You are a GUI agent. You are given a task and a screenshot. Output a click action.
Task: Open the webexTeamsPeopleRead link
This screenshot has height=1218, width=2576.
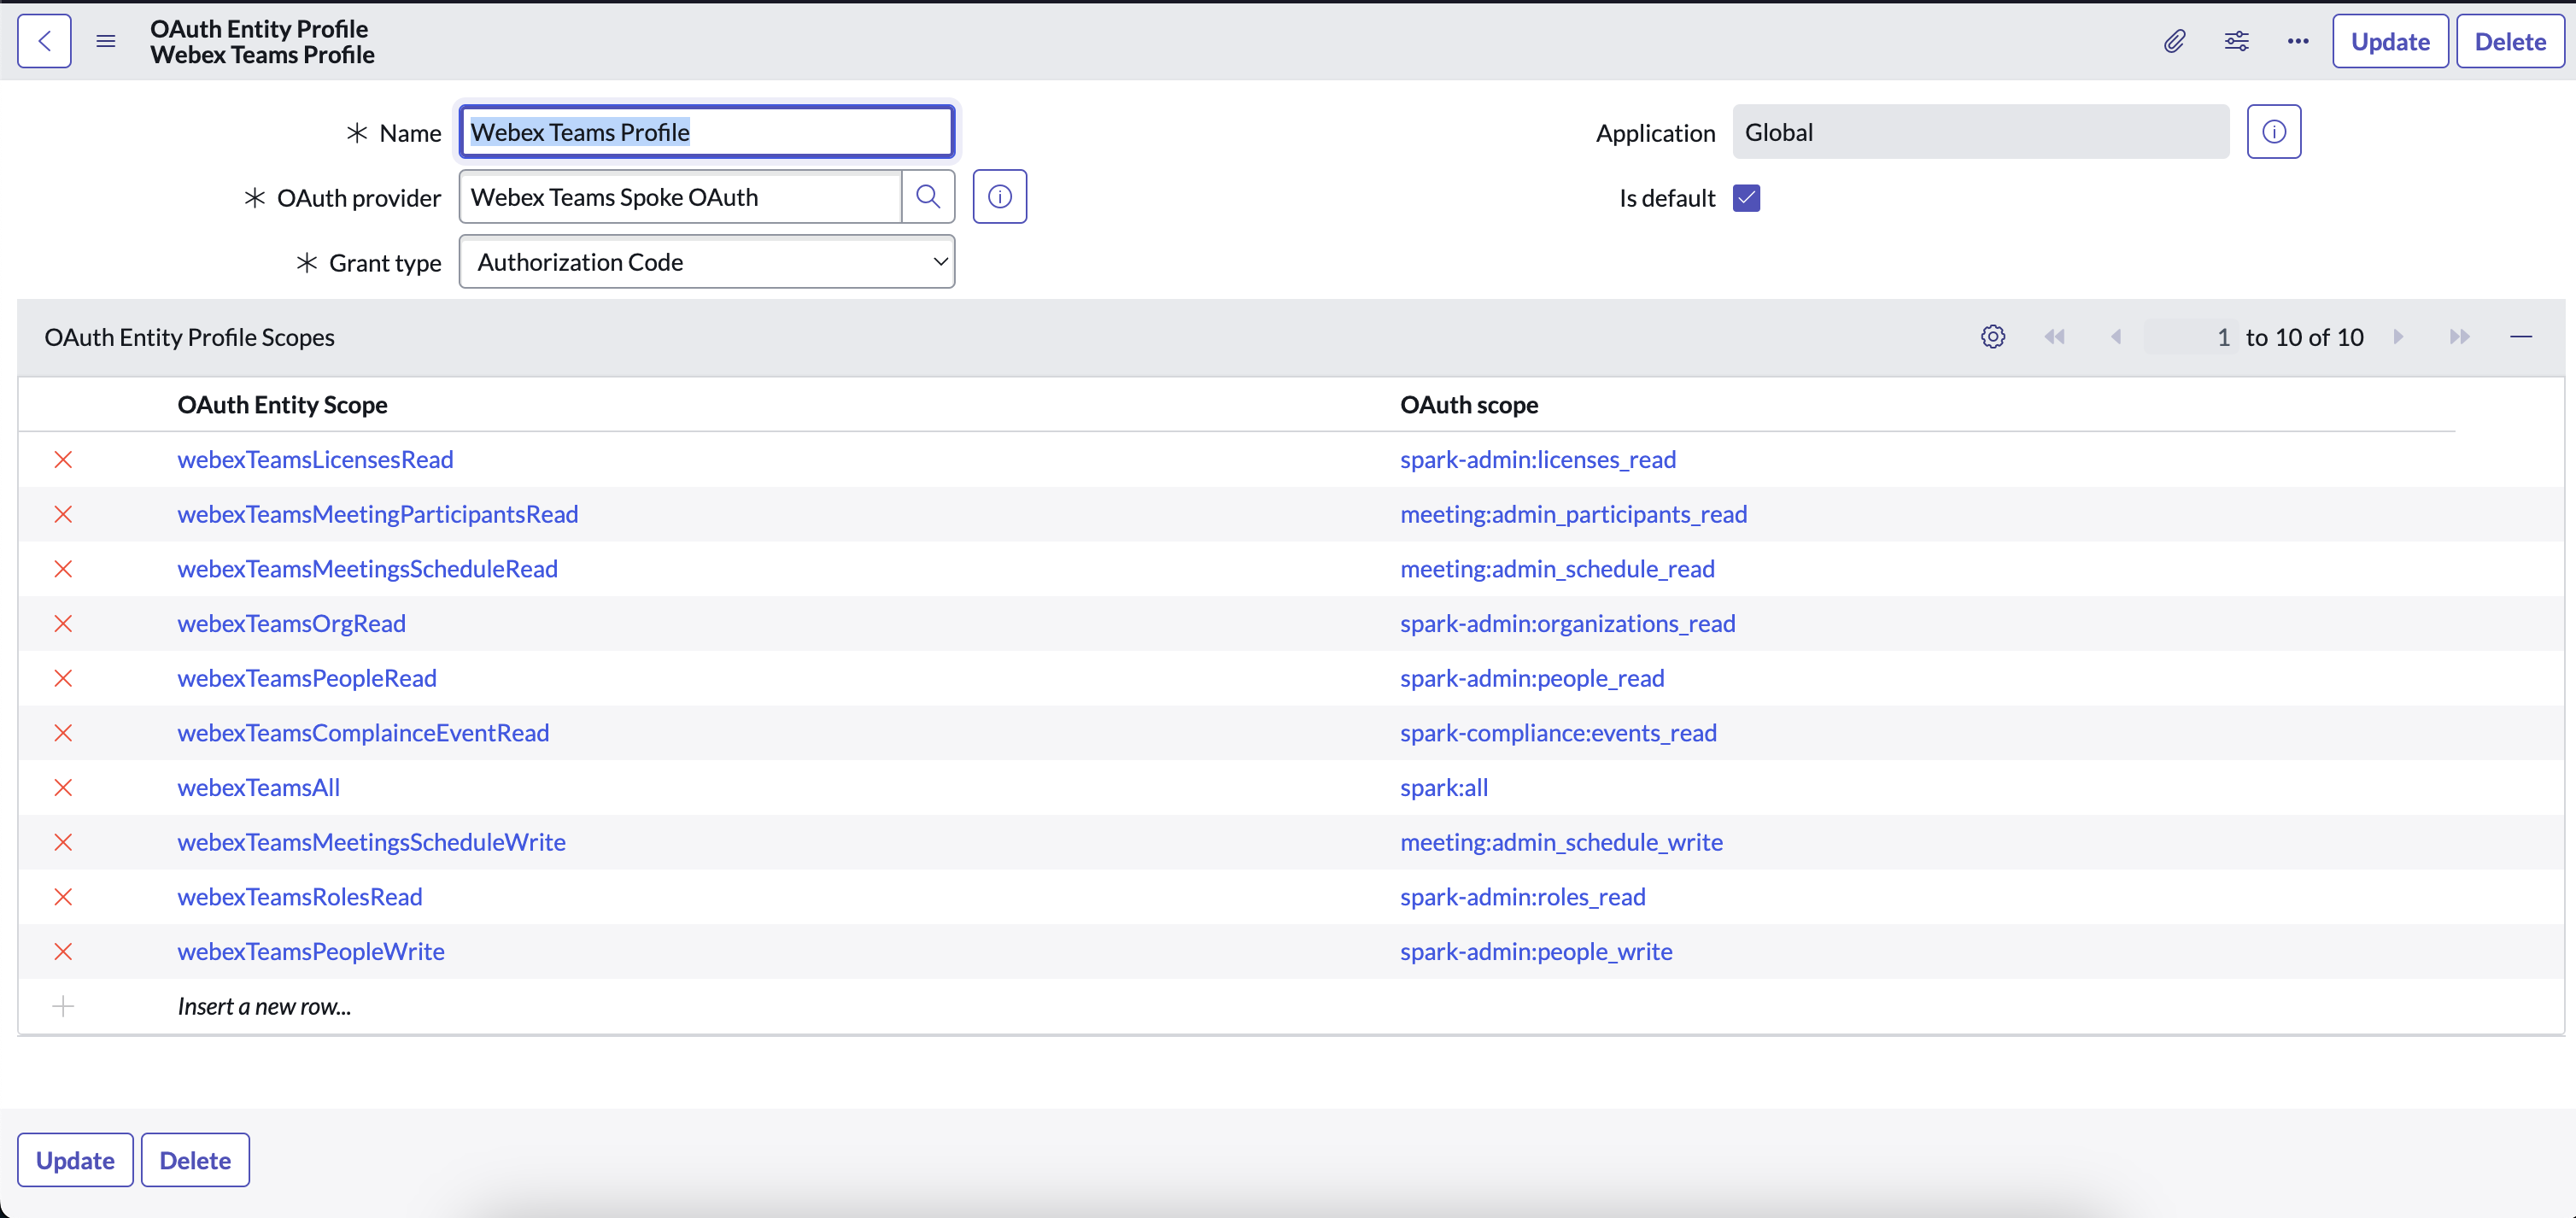coord(307,678)
